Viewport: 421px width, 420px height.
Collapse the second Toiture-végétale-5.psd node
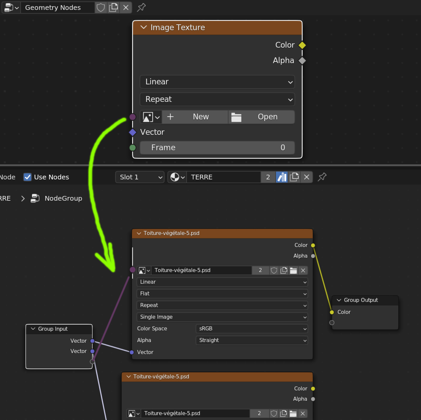(x=129, y=377)
